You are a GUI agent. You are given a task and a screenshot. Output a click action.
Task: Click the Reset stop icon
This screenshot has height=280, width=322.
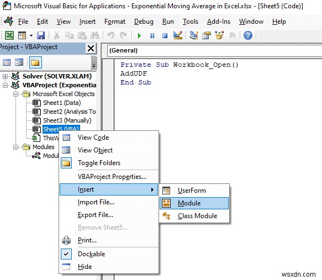(x=165, y=35)
